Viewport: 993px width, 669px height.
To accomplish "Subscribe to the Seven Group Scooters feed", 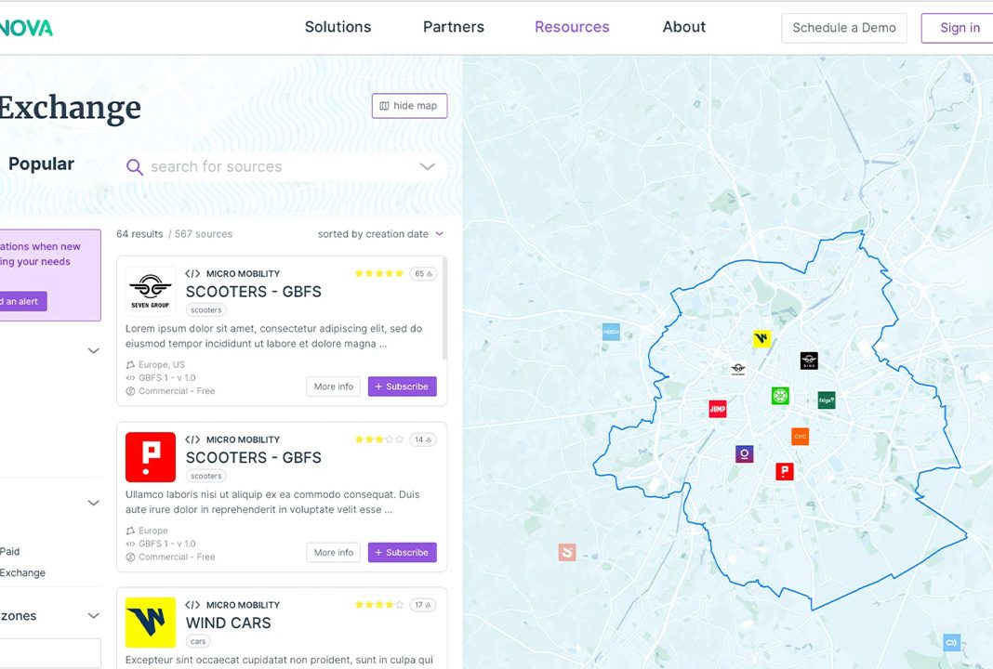I will pyautogui.click(x=403, y=387).
